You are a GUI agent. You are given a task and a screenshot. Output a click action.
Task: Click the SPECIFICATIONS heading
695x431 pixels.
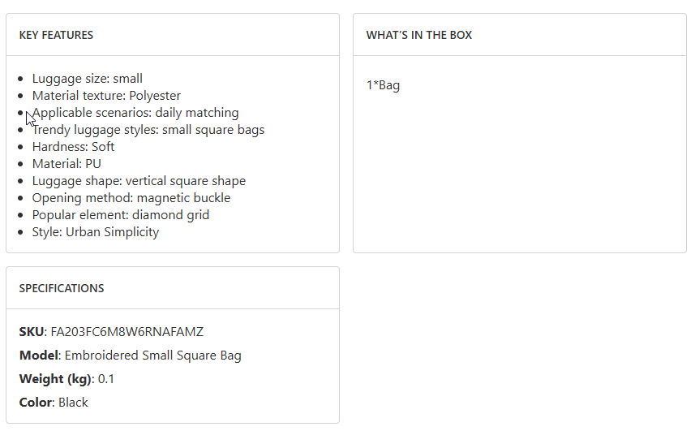pos(62,288)
